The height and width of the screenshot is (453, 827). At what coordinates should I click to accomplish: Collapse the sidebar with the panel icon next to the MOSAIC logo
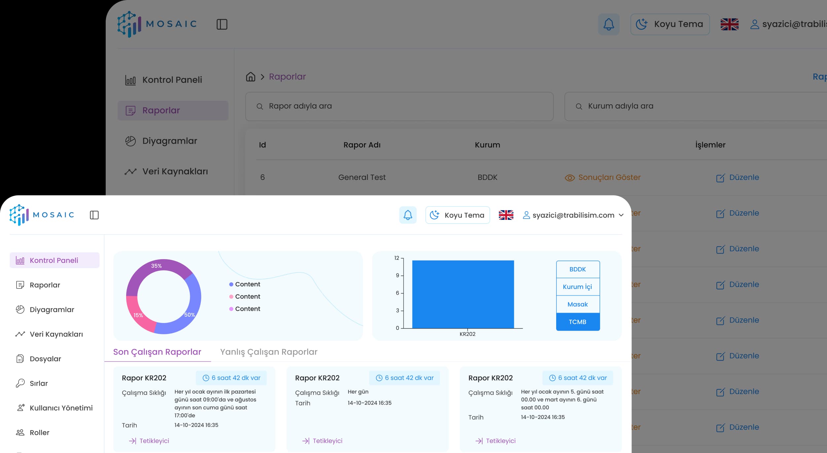click(x=94, y=215)
